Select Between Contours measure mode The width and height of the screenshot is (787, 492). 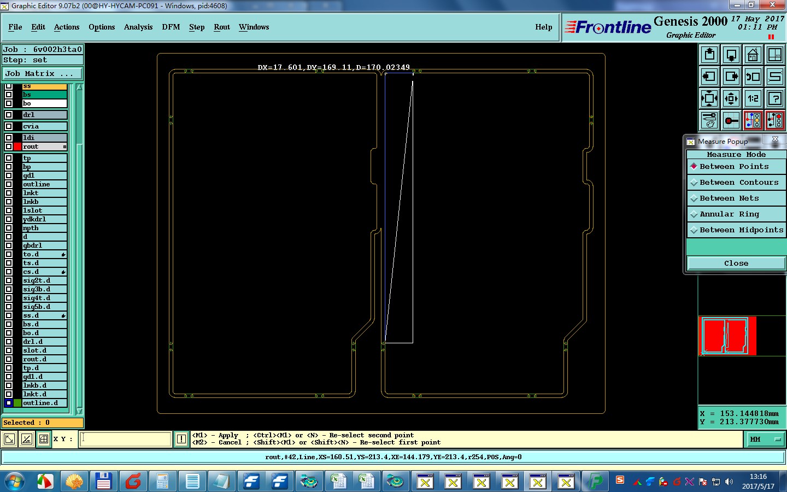[x=736, y=183]
